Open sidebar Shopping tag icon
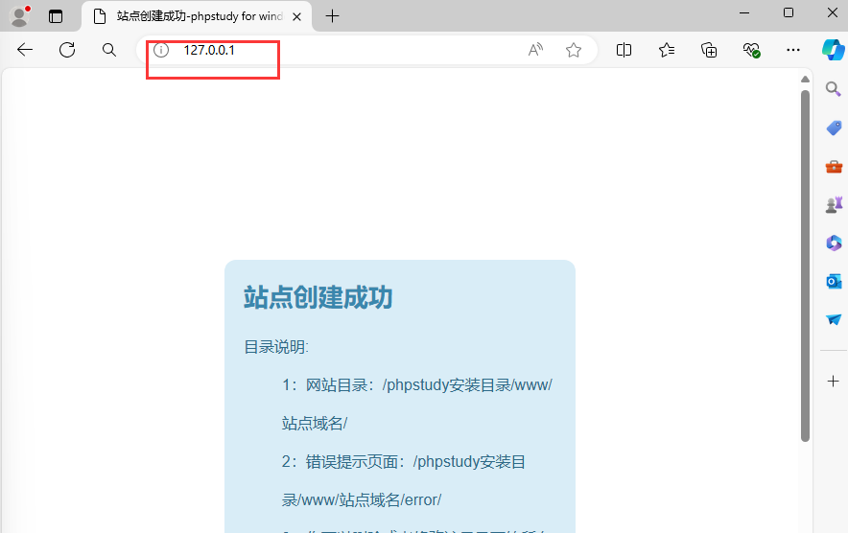This screenshot has height=533, width=848. tap(834, 127)
